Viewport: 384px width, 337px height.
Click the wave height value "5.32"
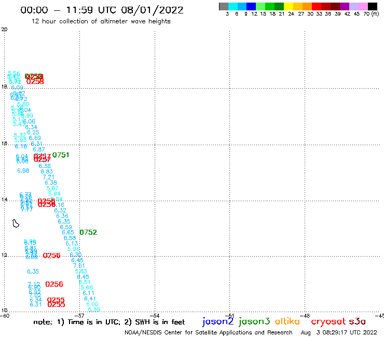coord(20,135)
